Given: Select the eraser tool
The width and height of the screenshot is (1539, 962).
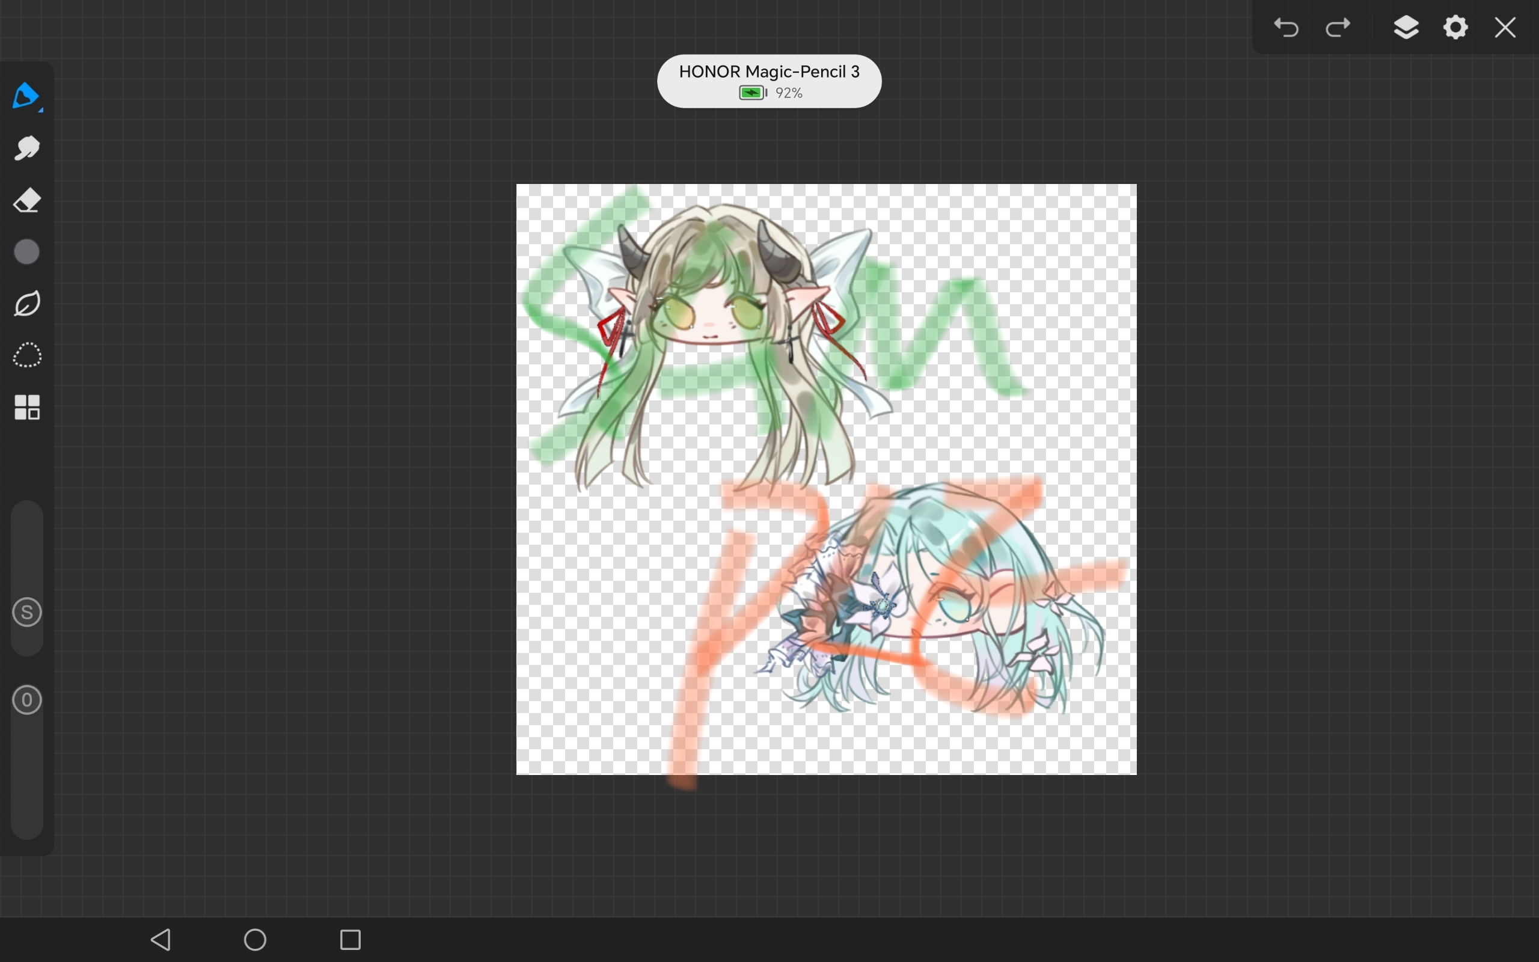Looking at the screenshot, I should 26,200.
